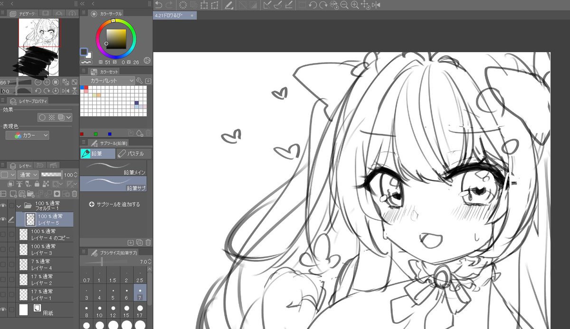
Task: Click the Fill pencil icon in toolbar
Action: (228, 5)
